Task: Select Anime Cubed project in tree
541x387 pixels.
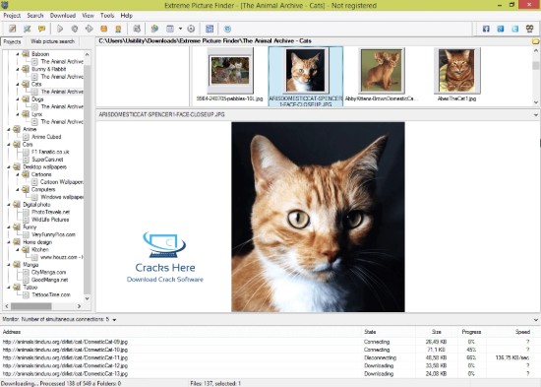Action: (46, 137)
